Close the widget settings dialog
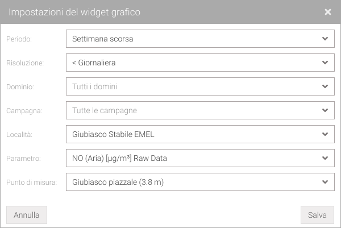 [328, 12]
